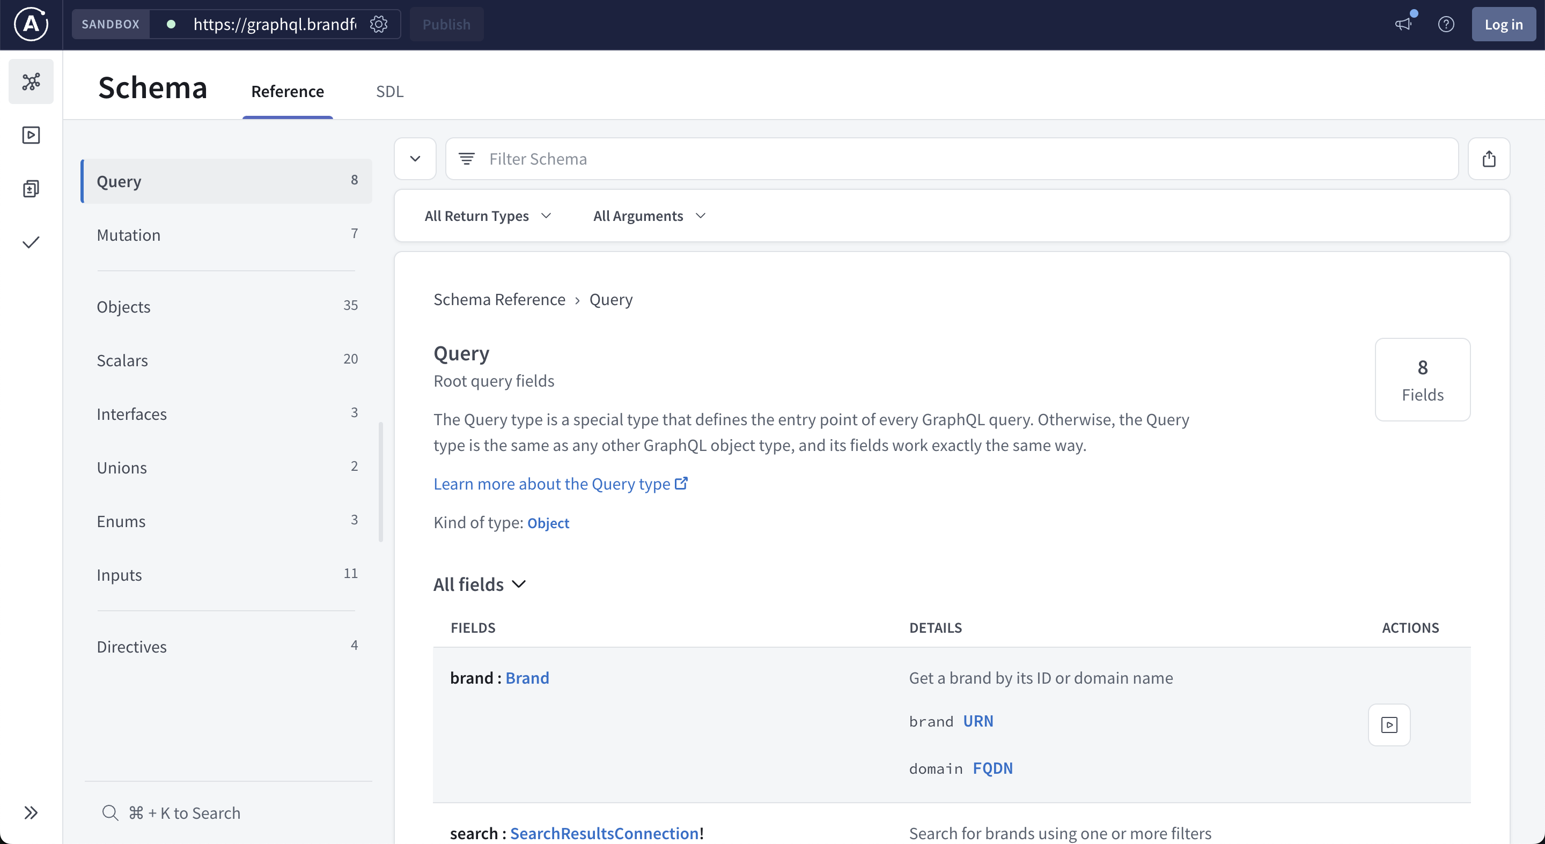Screen dimensions: 1545x844
Task: Click chevron dropdown beside Filter Schema
Action: coord(415,159)
